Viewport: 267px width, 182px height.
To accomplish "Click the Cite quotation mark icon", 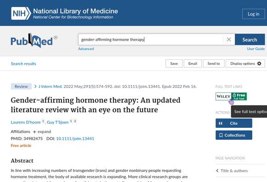I will (x=221, y=123).
